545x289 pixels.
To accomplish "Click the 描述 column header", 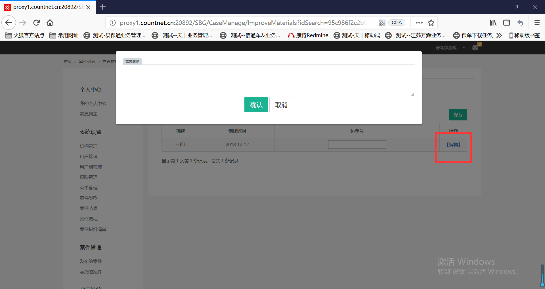I will coord(181,131).
